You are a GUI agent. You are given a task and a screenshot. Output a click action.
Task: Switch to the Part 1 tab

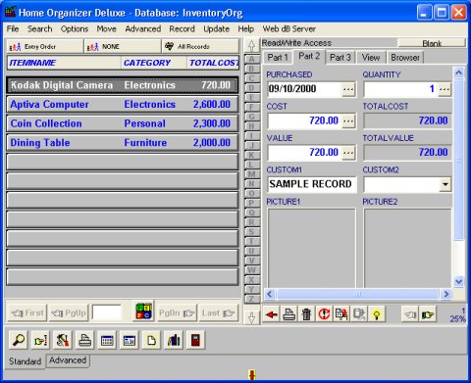(x=278, y=58)
